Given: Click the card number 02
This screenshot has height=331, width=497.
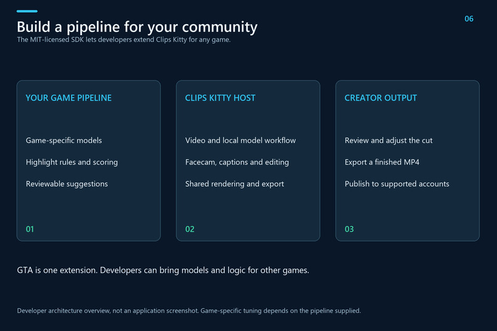Looking at the screenshot, I should 189,229.
